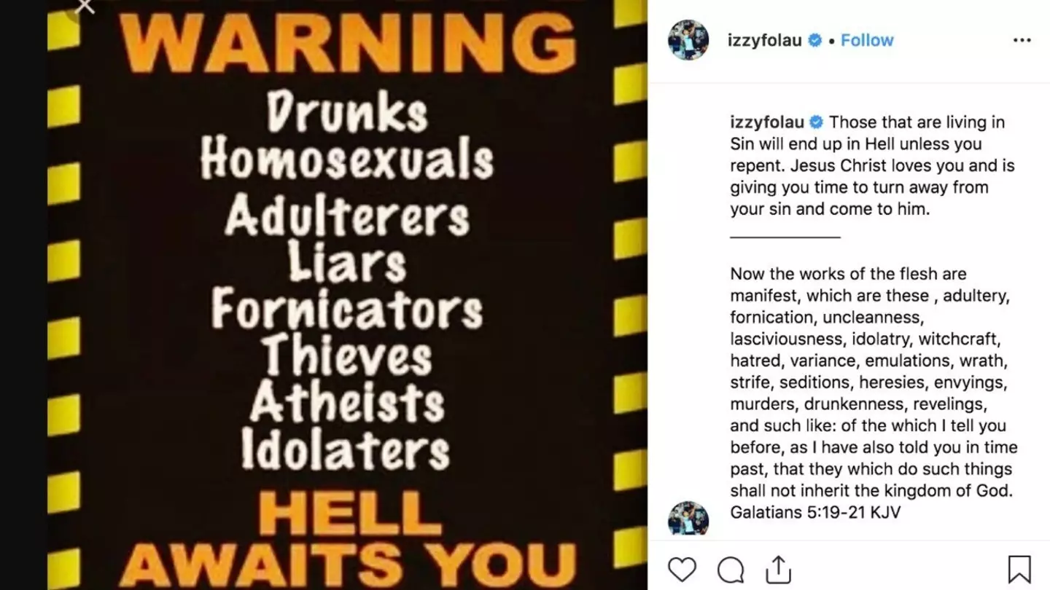This screenshot has width=1050, height=590.
Task: Save post with bookmark icon
Action: (x=1019, y=569)
